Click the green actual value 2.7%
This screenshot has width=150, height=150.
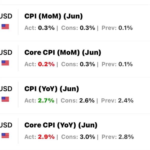click(x=46, y=100)
